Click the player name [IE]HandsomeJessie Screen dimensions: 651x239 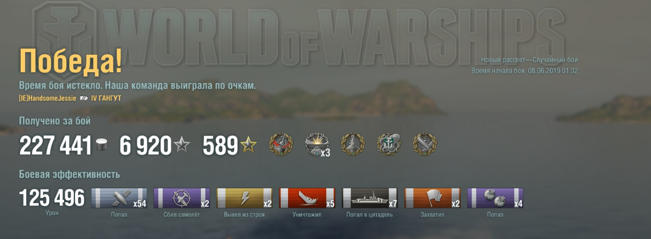point(48,98)
